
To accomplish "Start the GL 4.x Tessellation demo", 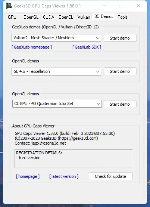I will coord(120,71).
